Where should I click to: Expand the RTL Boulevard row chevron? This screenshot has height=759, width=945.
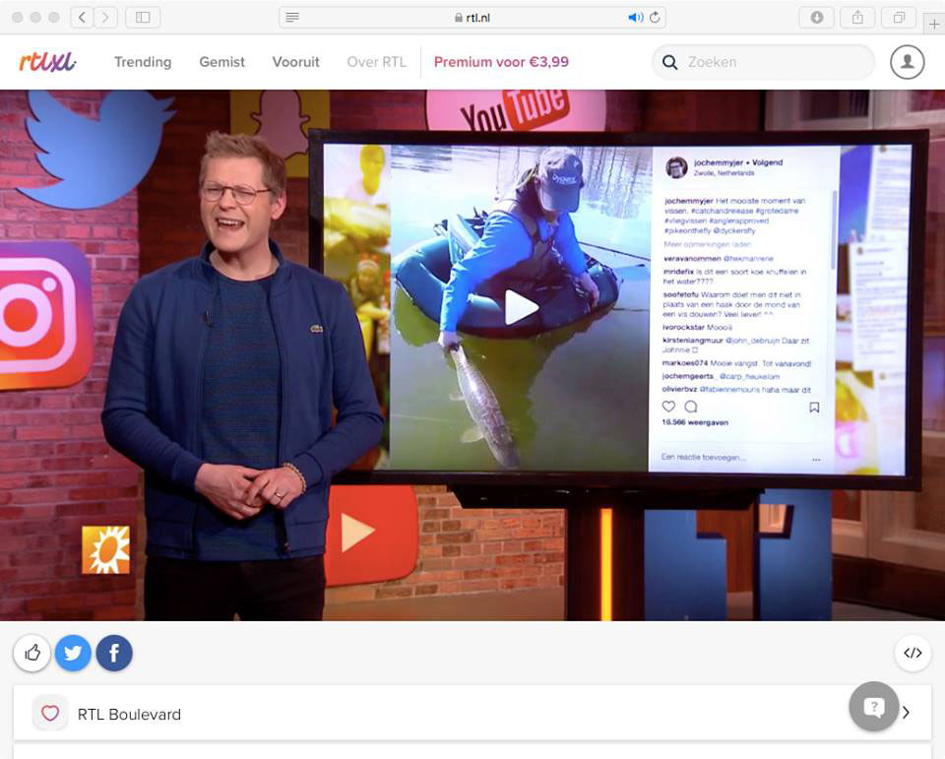(x=906, y=713)
